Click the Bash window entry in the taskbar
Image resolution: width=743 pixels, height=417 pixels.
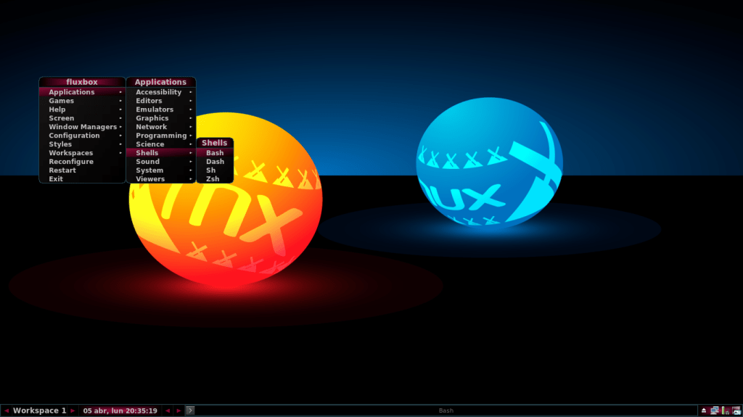coord(446,410)
